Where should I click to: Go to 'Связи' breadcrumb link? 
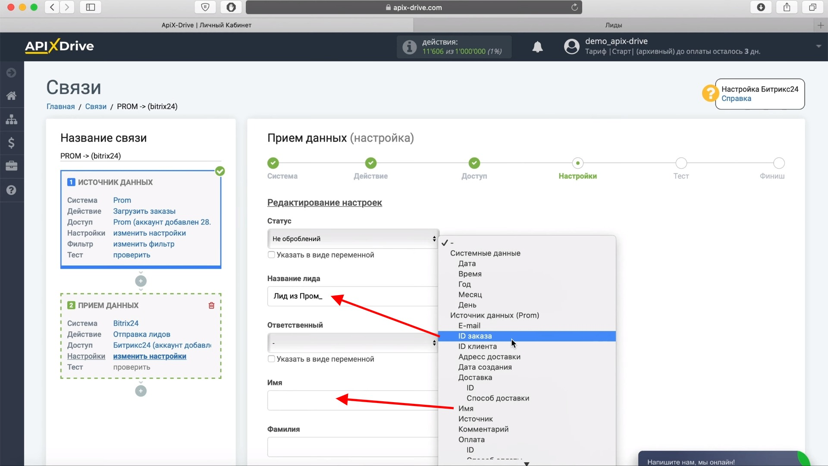click(96, 107)
